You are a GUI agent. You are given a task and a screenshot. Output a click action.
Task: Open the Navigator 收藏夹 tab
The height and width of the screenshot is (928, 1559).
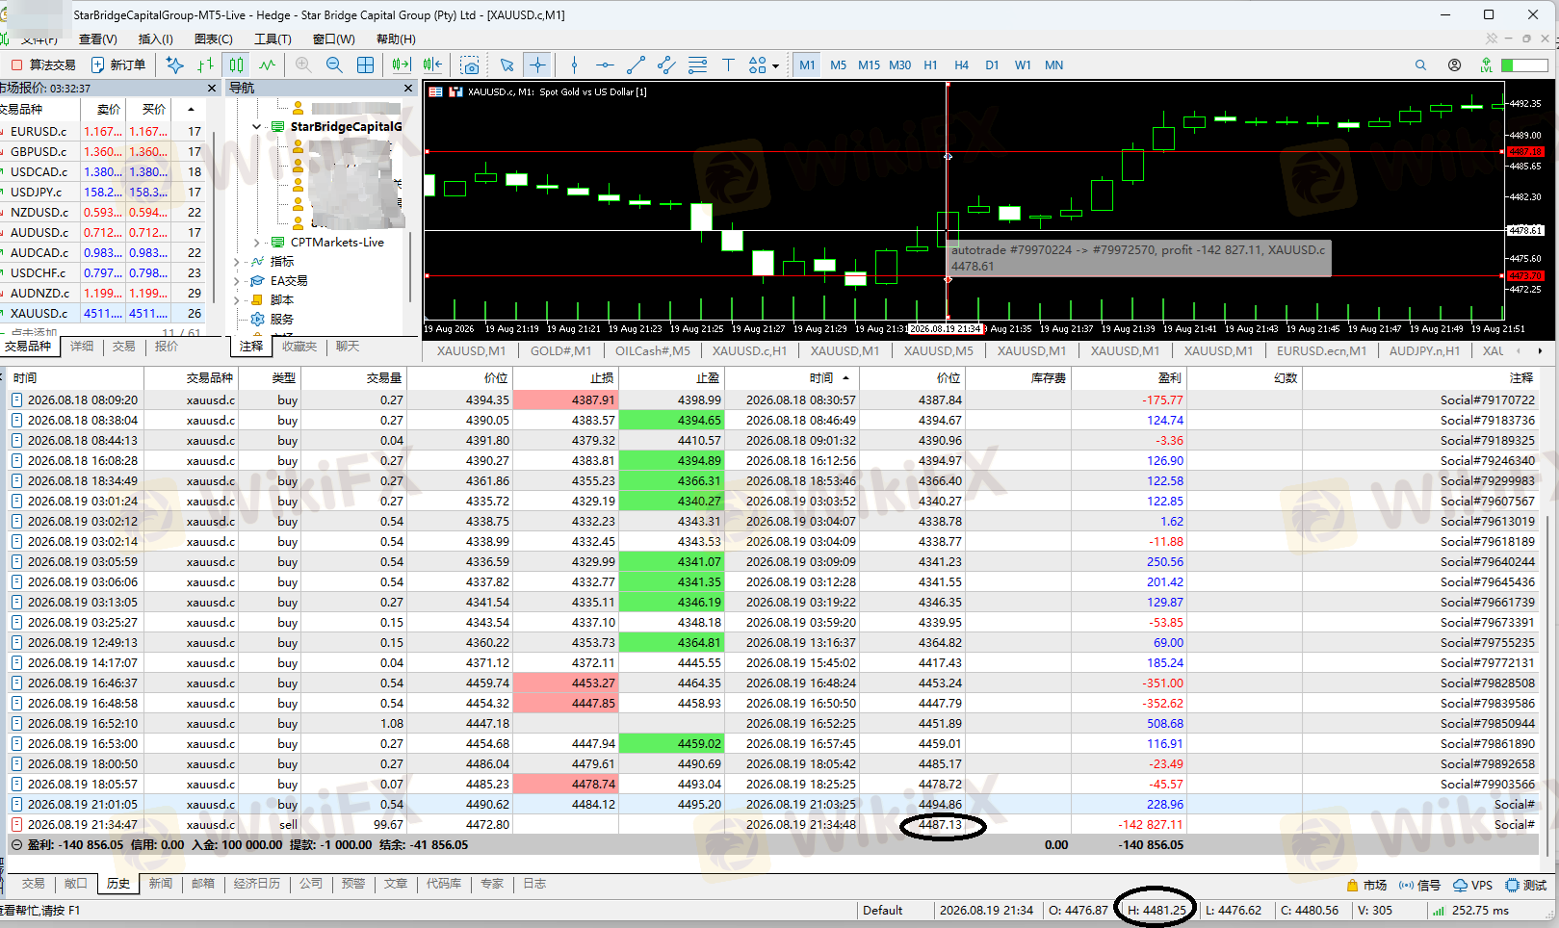coord(299,346)
